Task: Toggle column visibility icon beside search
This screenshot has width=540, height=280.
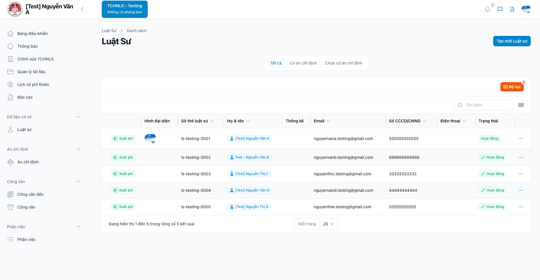Action: click(x=521, y=105)
